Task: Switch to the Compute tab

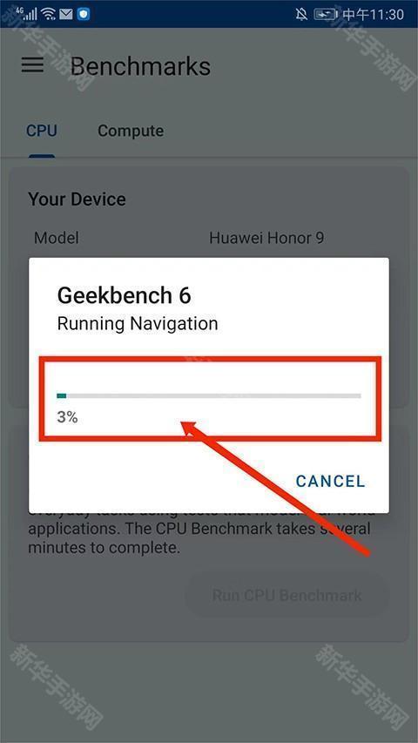Action: 131,131
